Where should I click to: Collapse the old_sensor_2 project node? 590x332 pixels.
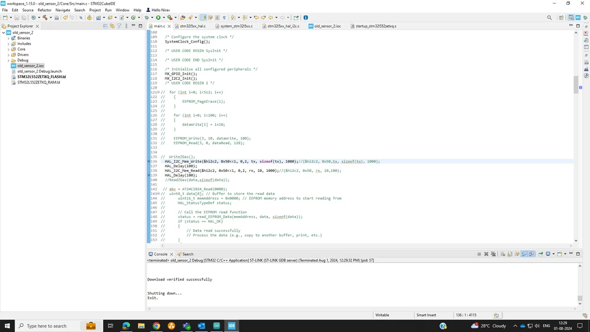tap(4, 32)
